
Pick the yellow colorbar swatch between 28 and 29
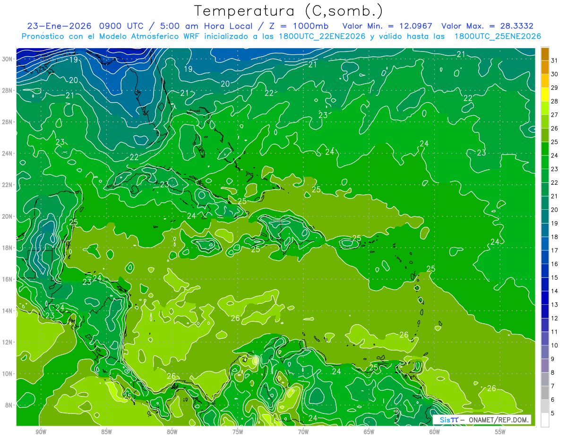(x=545, y=94)
